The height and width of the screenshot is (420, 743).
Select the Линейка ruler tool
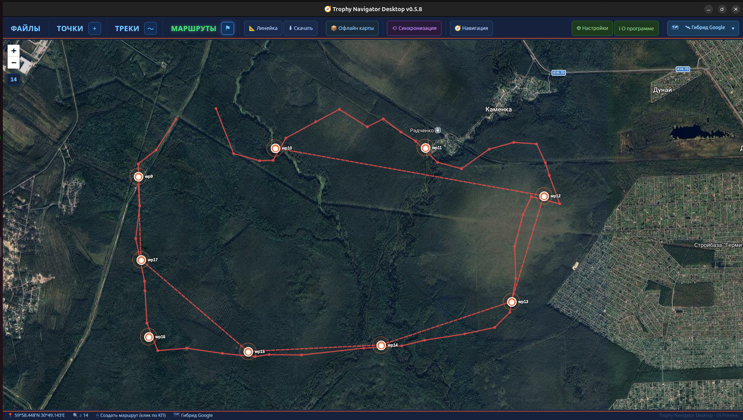pos(263,28)
